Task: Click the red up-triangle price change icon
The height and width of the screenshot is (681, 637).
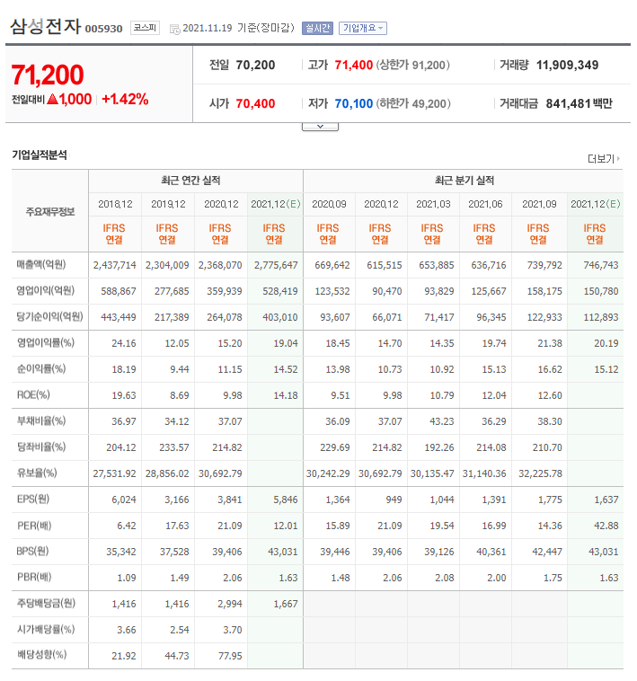Action: pos(52,100)
